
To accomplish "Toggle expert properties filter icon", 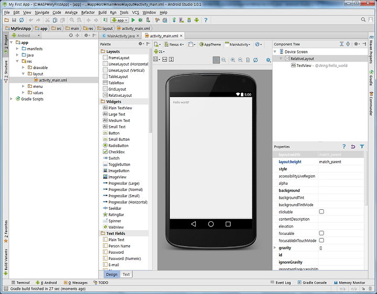I will point(362,146).
